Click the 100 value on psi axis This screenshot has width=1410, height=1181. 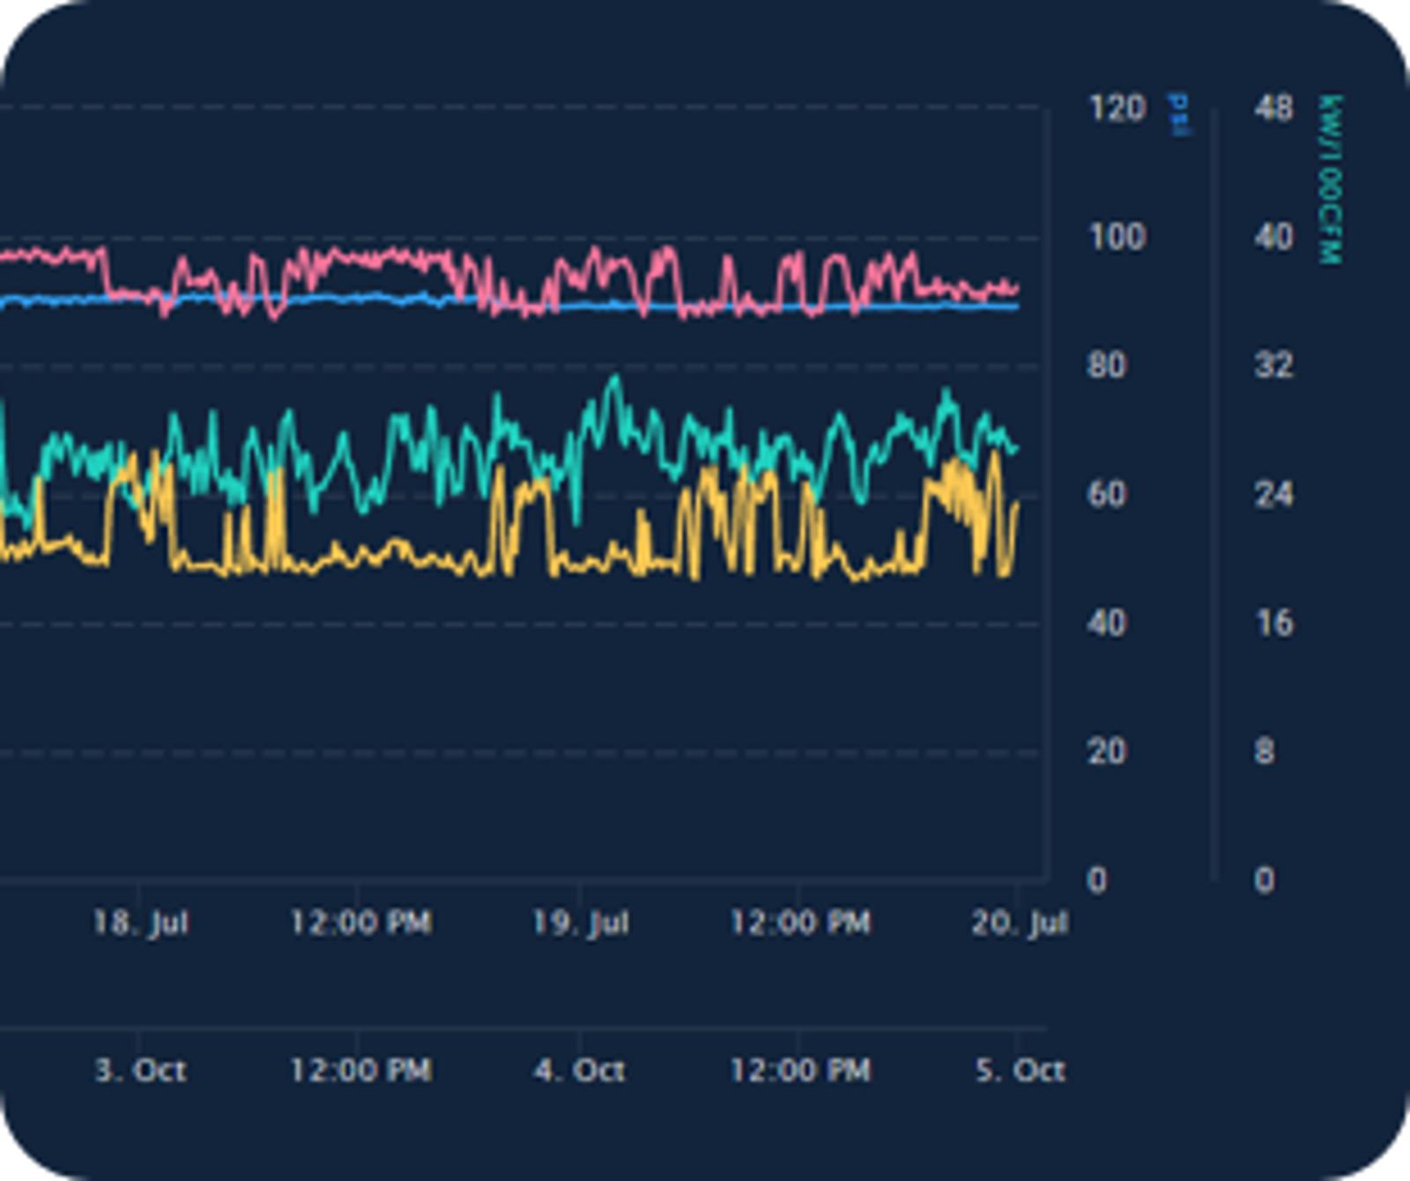point(1117,237)
